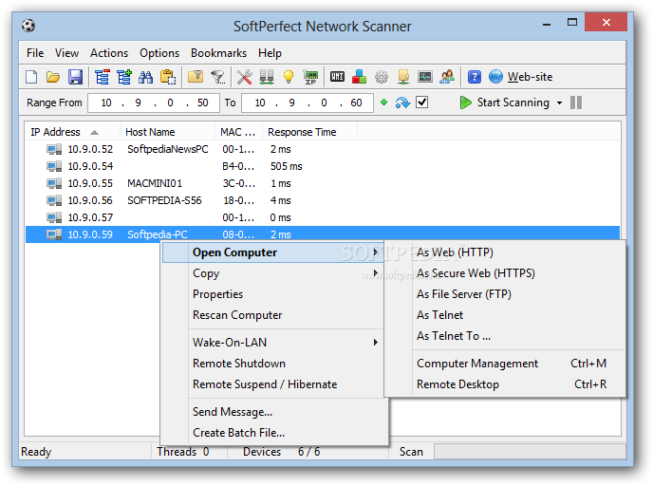Select row 10.9.0.56 SOFTPEDIA-S56

point(323,200)
